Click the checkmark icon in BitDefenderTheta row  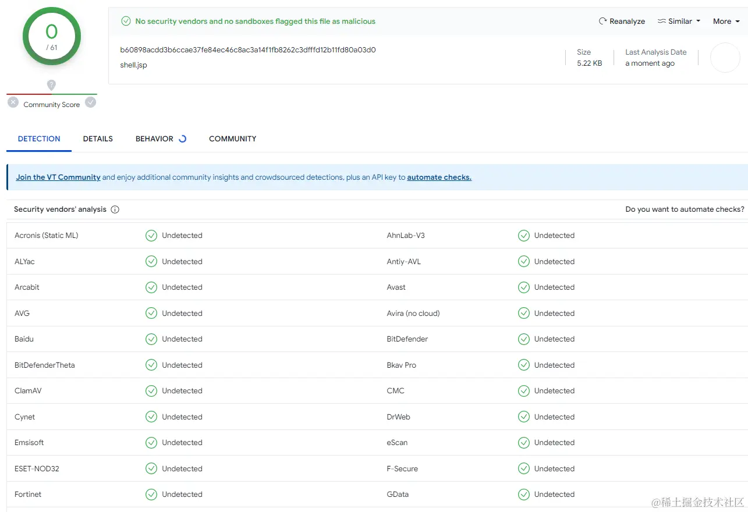[x=151, y=365]
